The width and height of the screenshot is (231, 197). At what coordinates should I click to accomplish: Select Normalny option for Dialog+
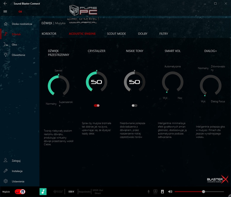[x=203, y=68]
